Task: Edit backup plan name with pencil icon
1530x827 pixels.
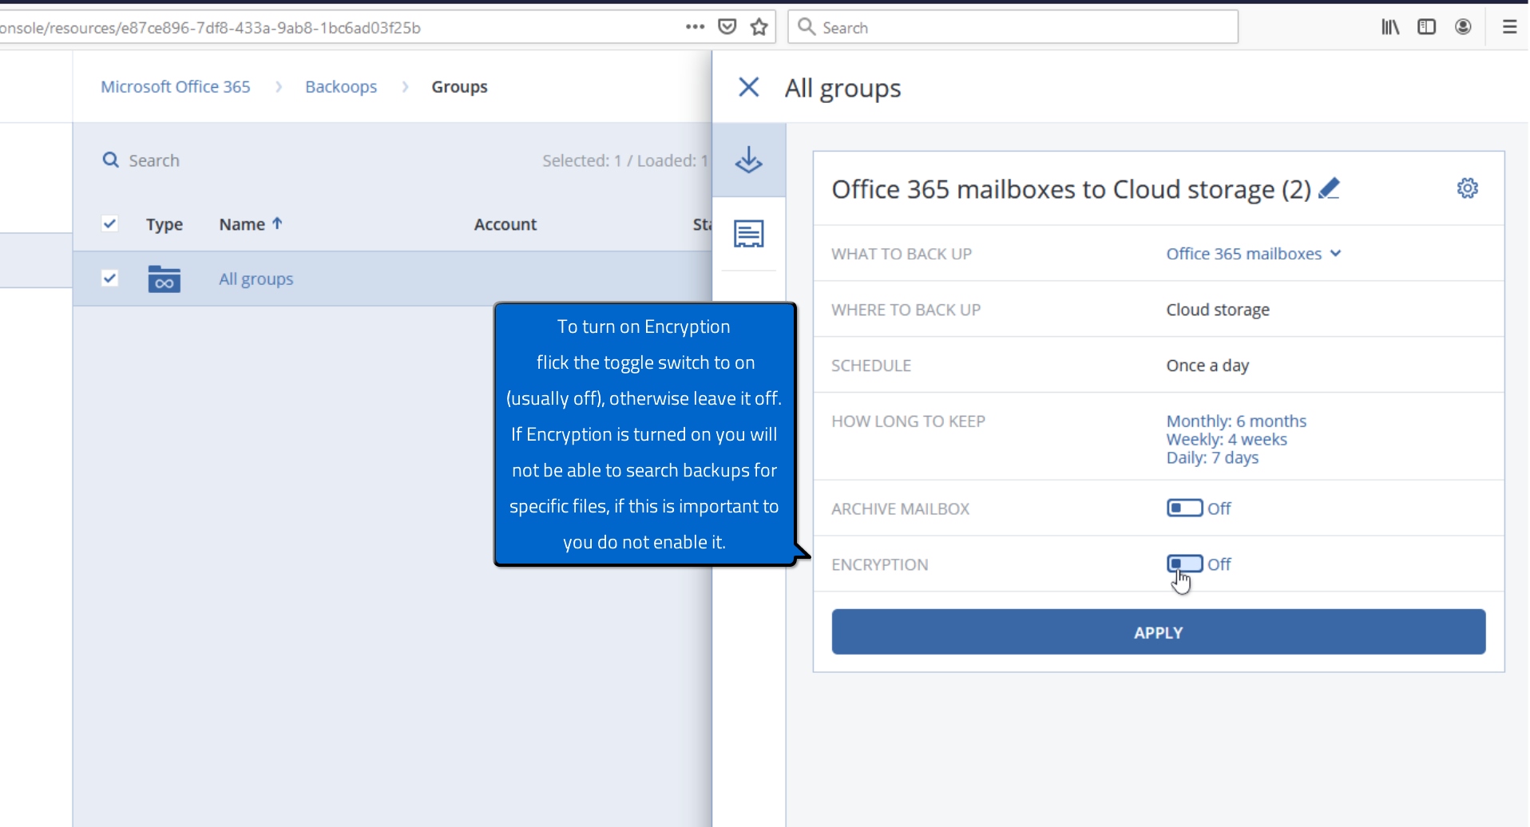Action: (x=1330, y=189)
